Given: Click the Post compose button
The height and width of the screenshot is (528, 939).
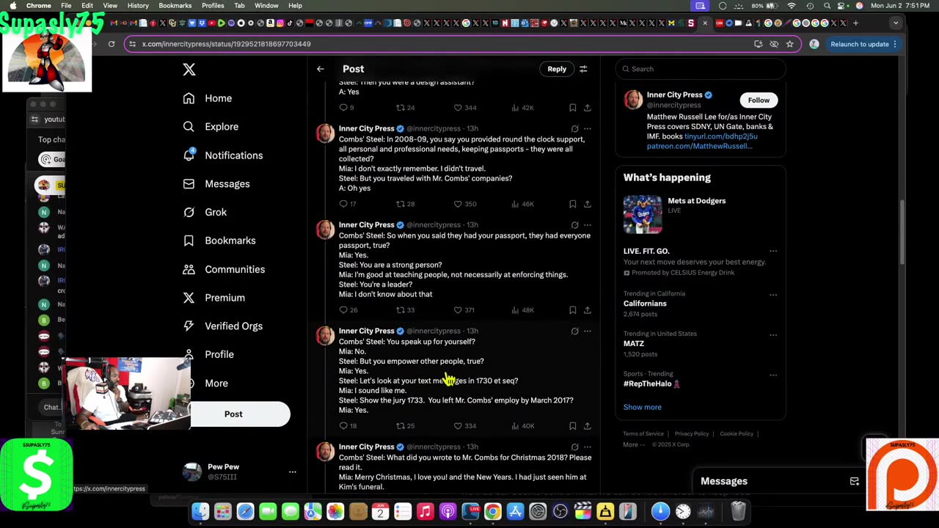Looking at the screenshot, I should 233,414.
